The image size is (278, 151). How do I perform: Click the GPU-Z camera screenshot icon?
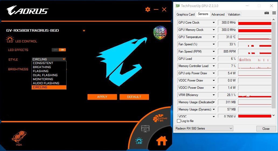[267, 13]
